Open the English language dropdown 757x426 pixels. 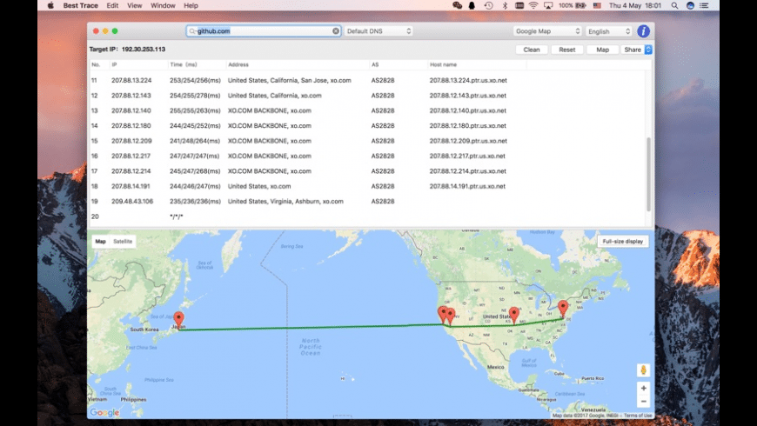(x=609, y=31)
